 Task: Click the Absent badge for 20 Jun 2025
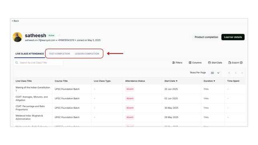click(x=130, y=89)
